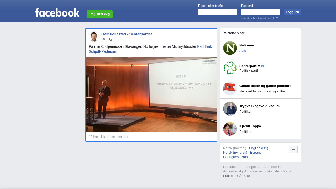Click Nettsted for samfunn og kultur text

pyautogui.click(x=262, y=91)
